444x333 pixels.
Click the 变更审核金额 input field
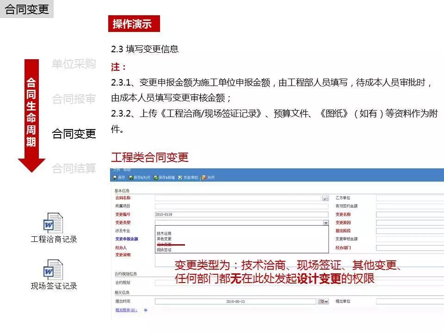click(x=410, y=239)
